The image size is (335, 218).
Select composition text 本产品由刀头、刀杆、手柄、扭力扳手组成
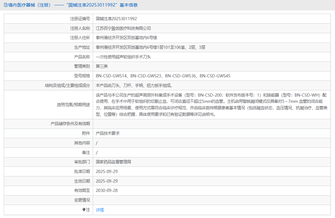pos(134,85)
